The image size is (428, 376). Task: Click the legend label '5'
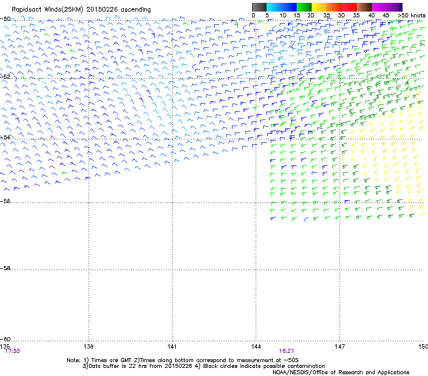point(267,16)
